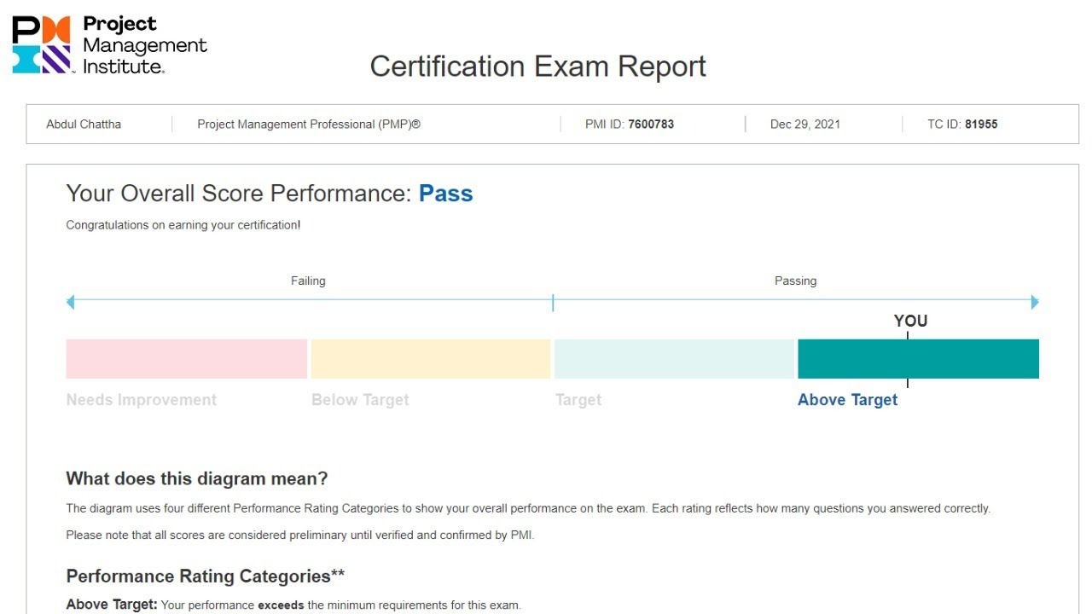Screen dimensions: 1092x614
Task: Click the Above Target label
Action: click(x=847, y=400)
